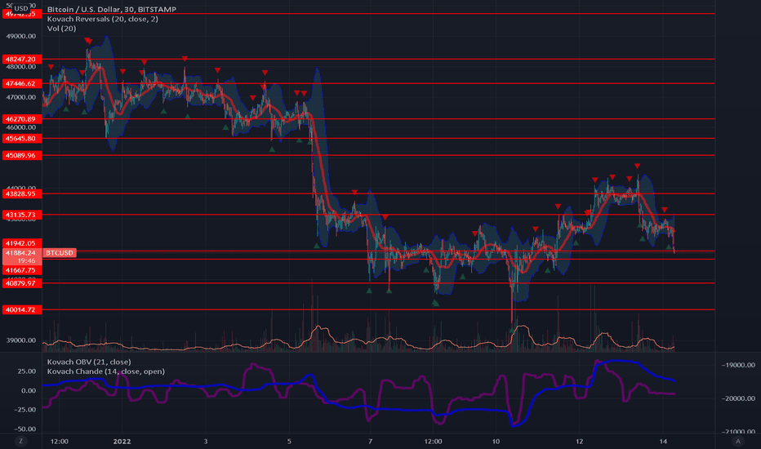Screen dimensions: 761x449
Task: Select the 43135.73 price level label
Action: click(x=22, y=215)
